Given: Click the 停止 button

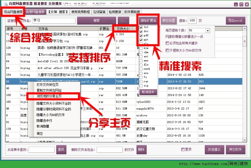Looking at the screenshot, I should pos(123,21).
